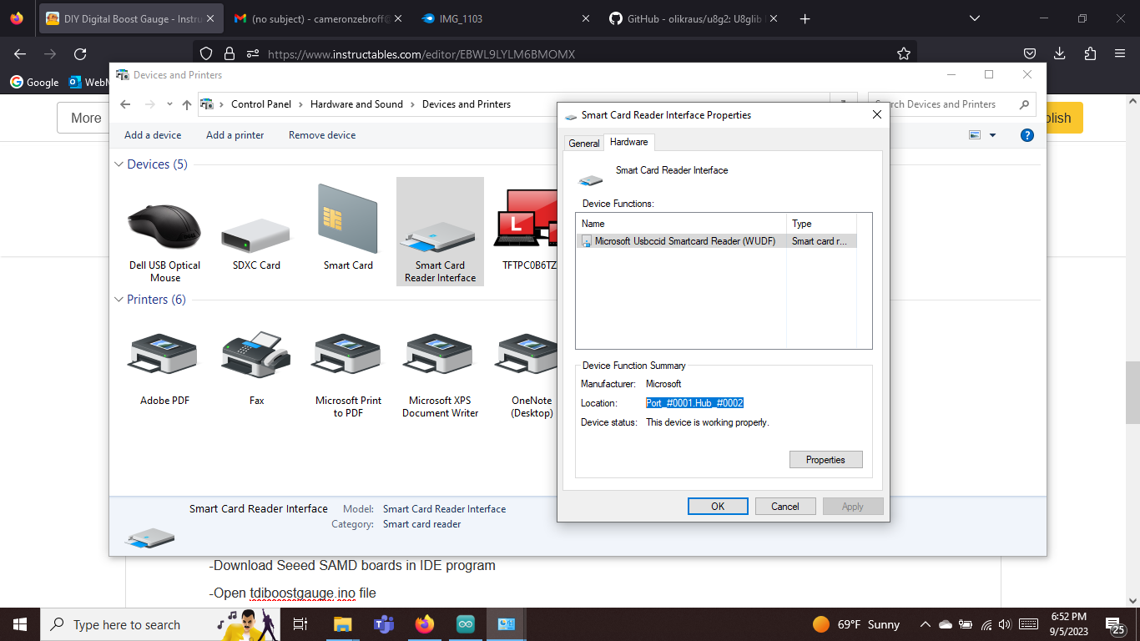Confirm the dialog with OK
Viewport: 1140px width, 641px height.
coord(718,507)
